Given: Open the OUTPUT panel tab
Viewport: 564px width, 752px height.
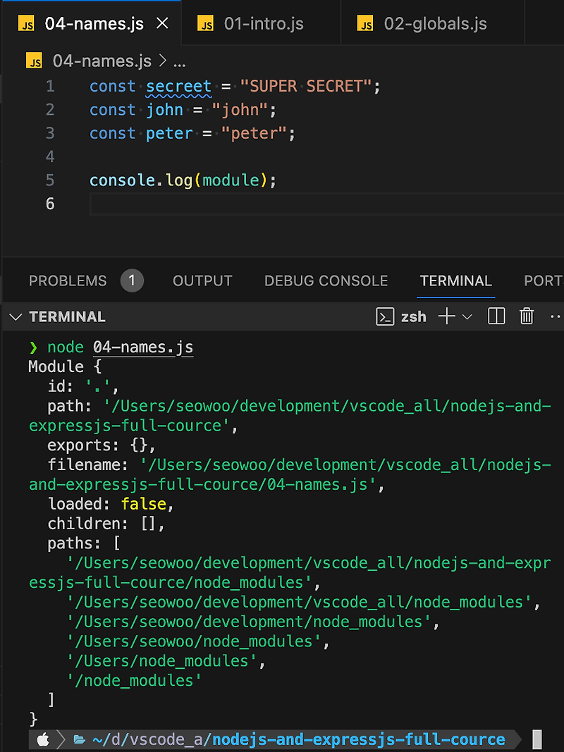Looking at the screenshot, I should click(202, 281).
